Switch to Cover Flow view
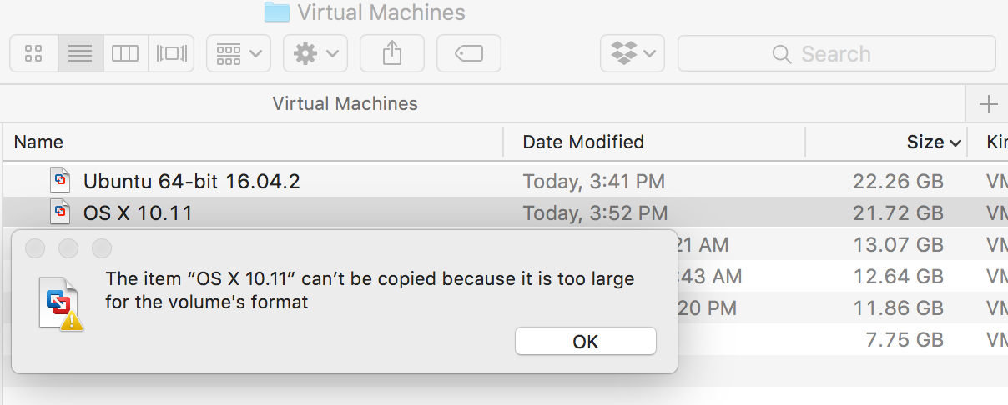 (171, 54)
